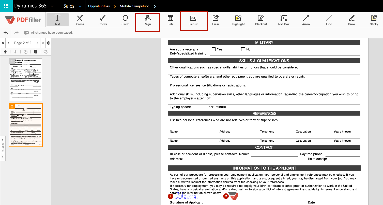Pick the Line tool

pyautogui.click(x=329, y=20)
